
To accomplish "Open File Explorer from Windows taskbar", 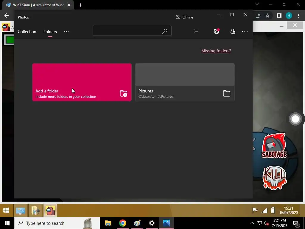I will point(108,223).
